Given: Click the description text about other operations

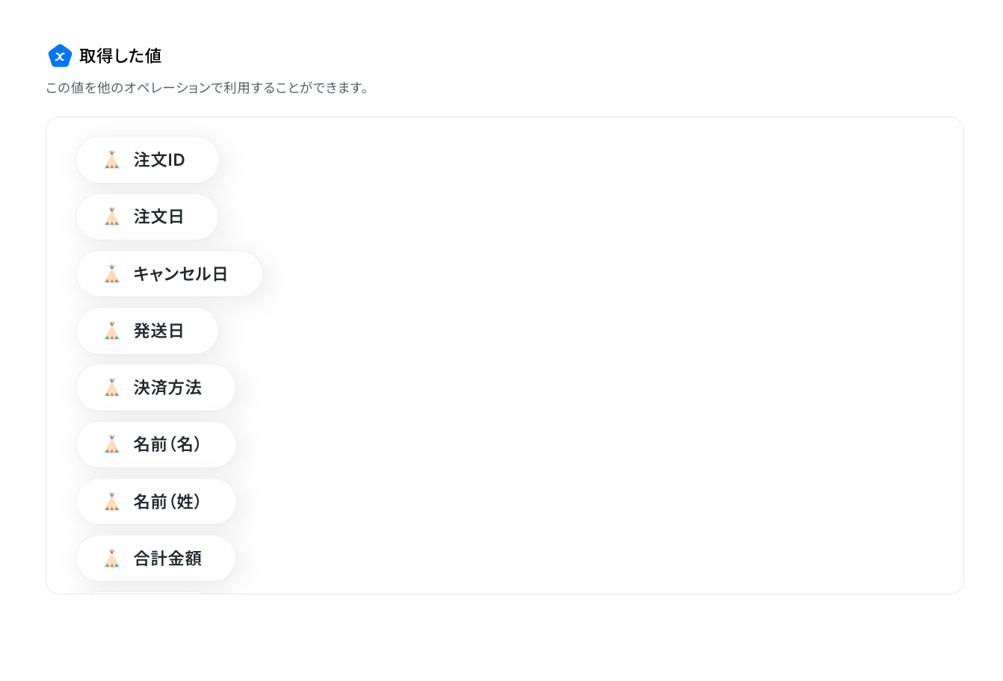Looking at the screenshot, I should tap(208, 88).
